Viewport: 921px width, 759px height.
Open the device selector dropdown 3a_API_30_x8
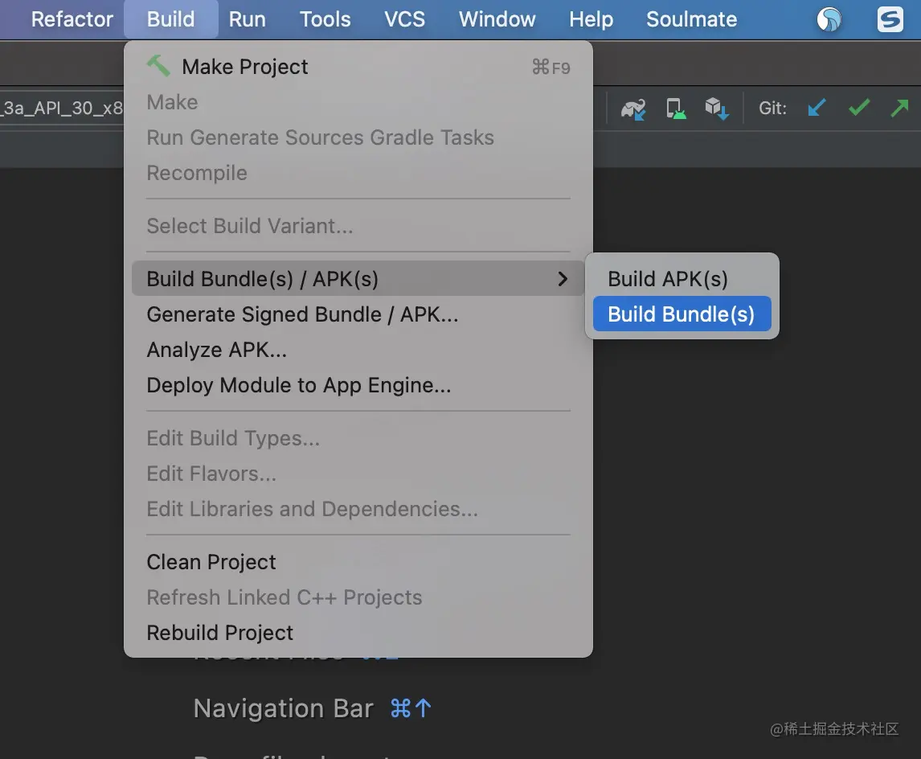coord(62,108)
